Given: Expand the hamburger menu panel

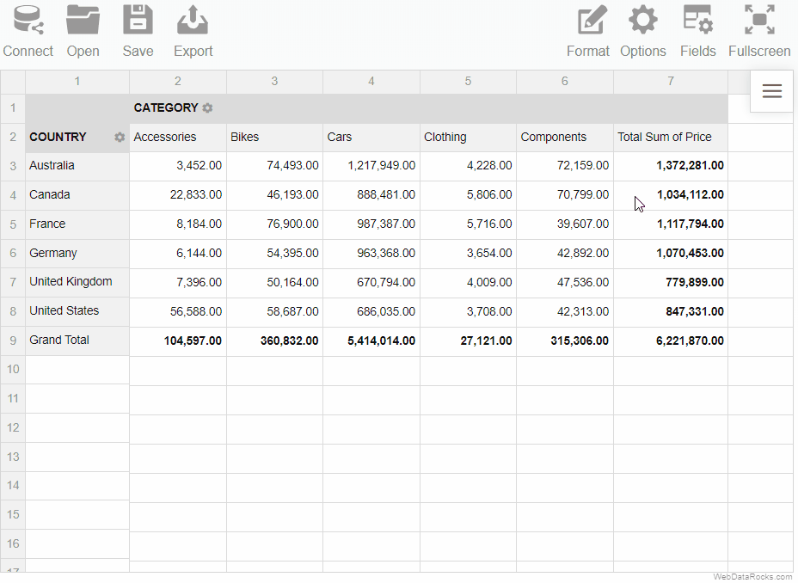Looking at the screenshot, I should pyautogui.click(x=771, y=91).
